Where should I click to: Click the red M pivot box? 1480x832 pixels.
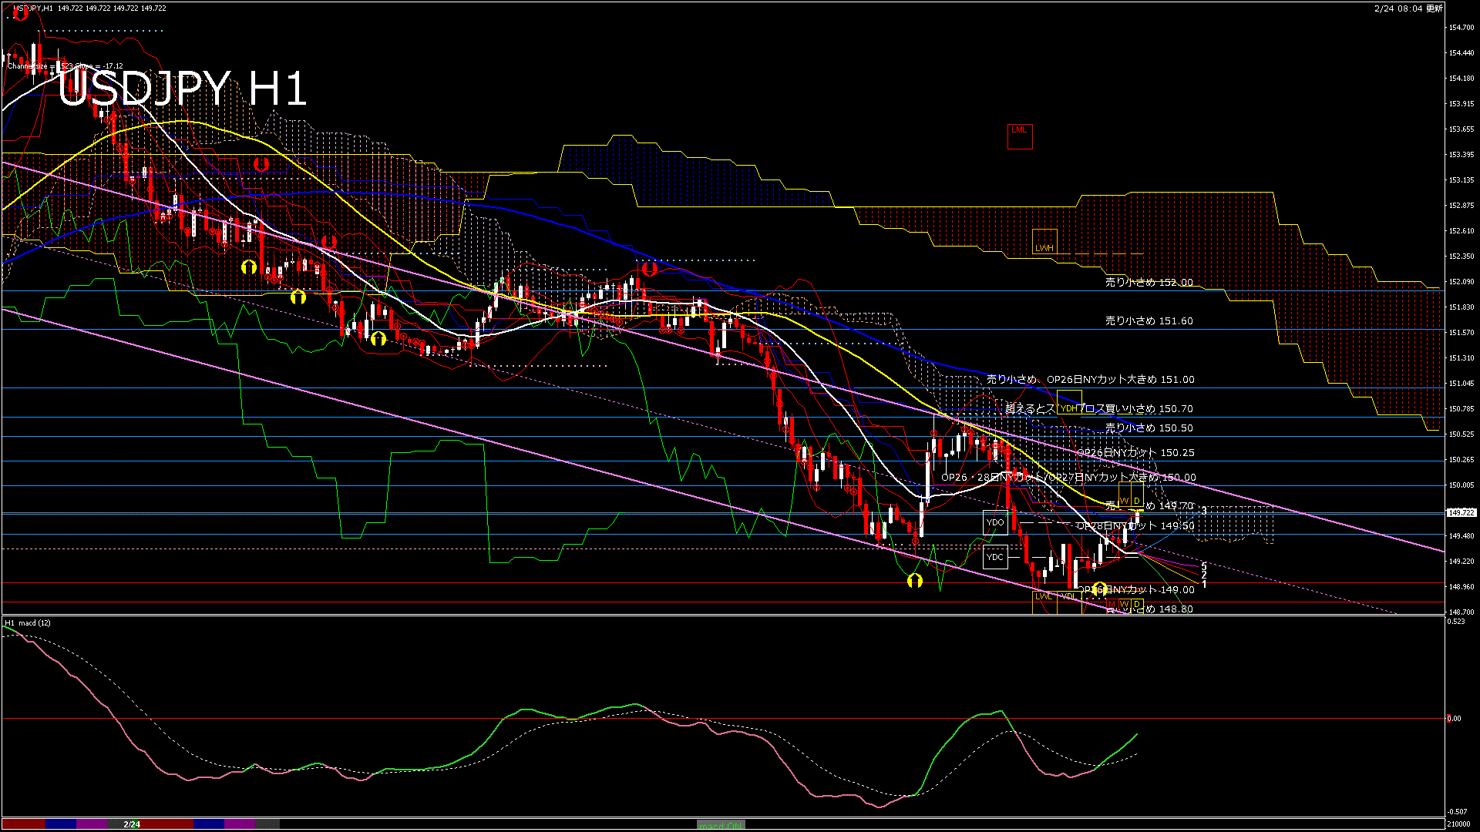pos(1112,604)
